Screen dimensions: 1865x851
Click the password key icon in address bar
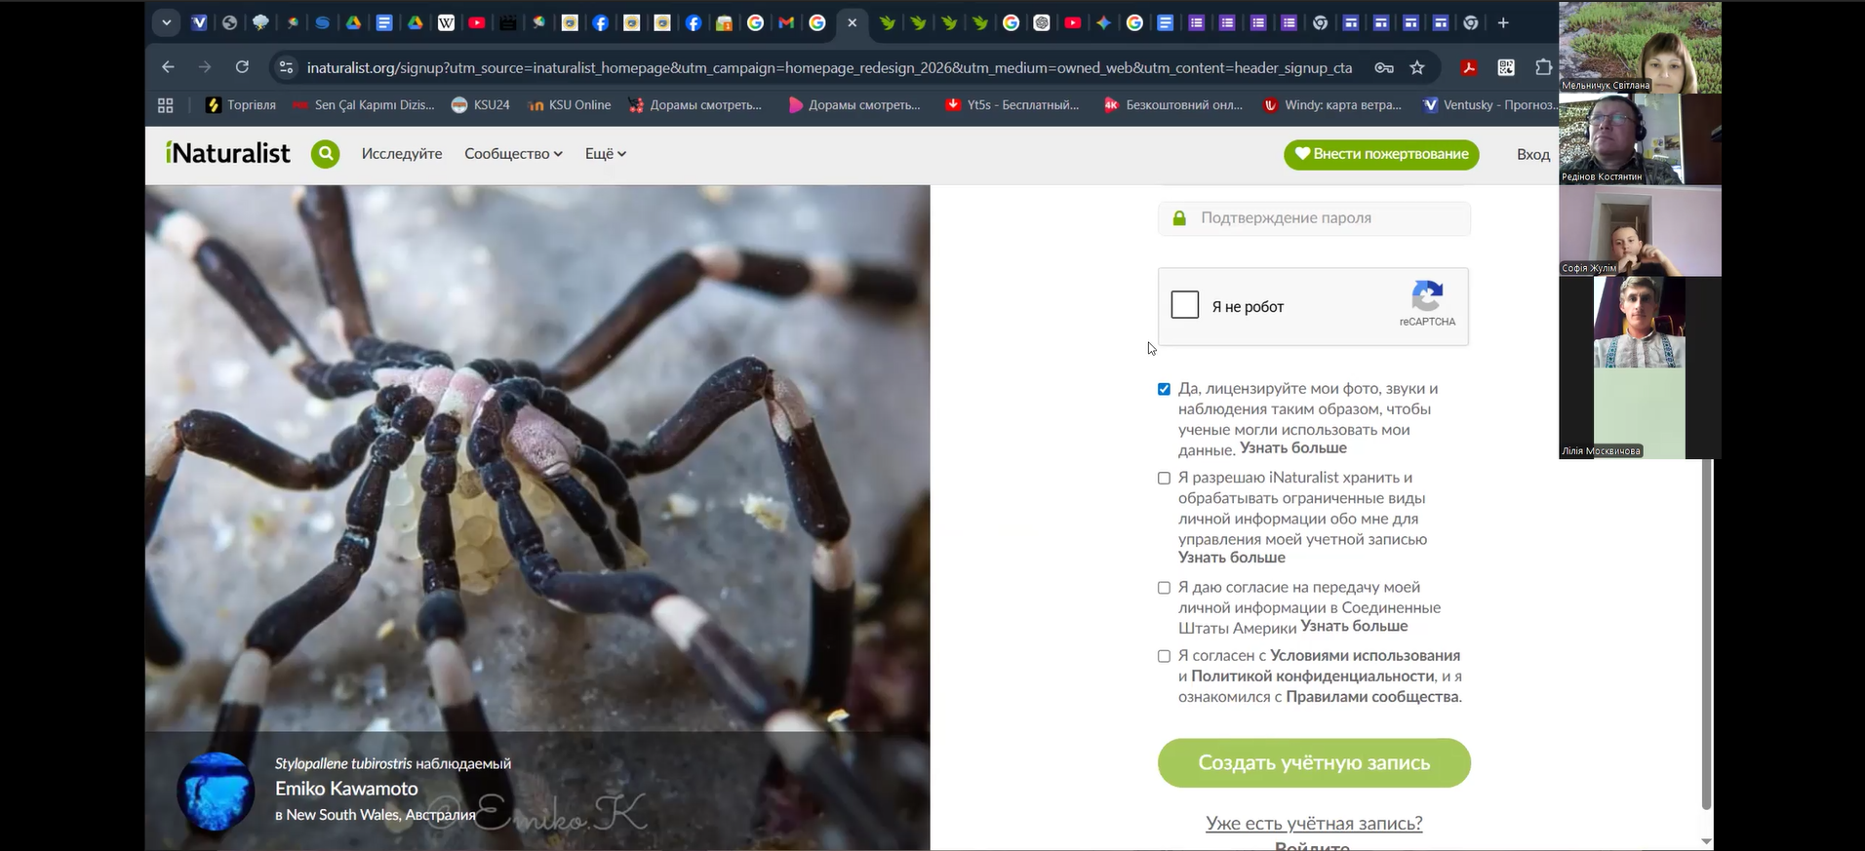[1383, 67]
